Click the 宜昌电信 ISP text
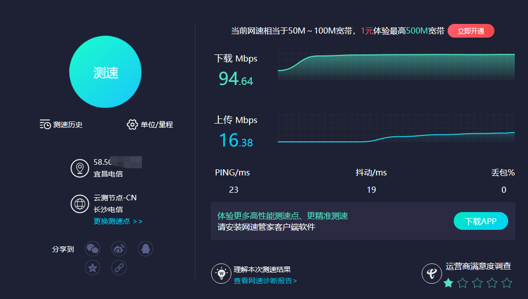 (108, 174)
